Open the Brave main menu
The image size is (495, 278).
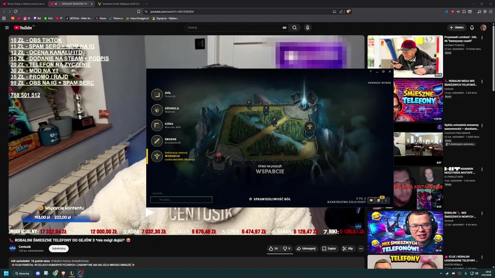pos(491,12)
